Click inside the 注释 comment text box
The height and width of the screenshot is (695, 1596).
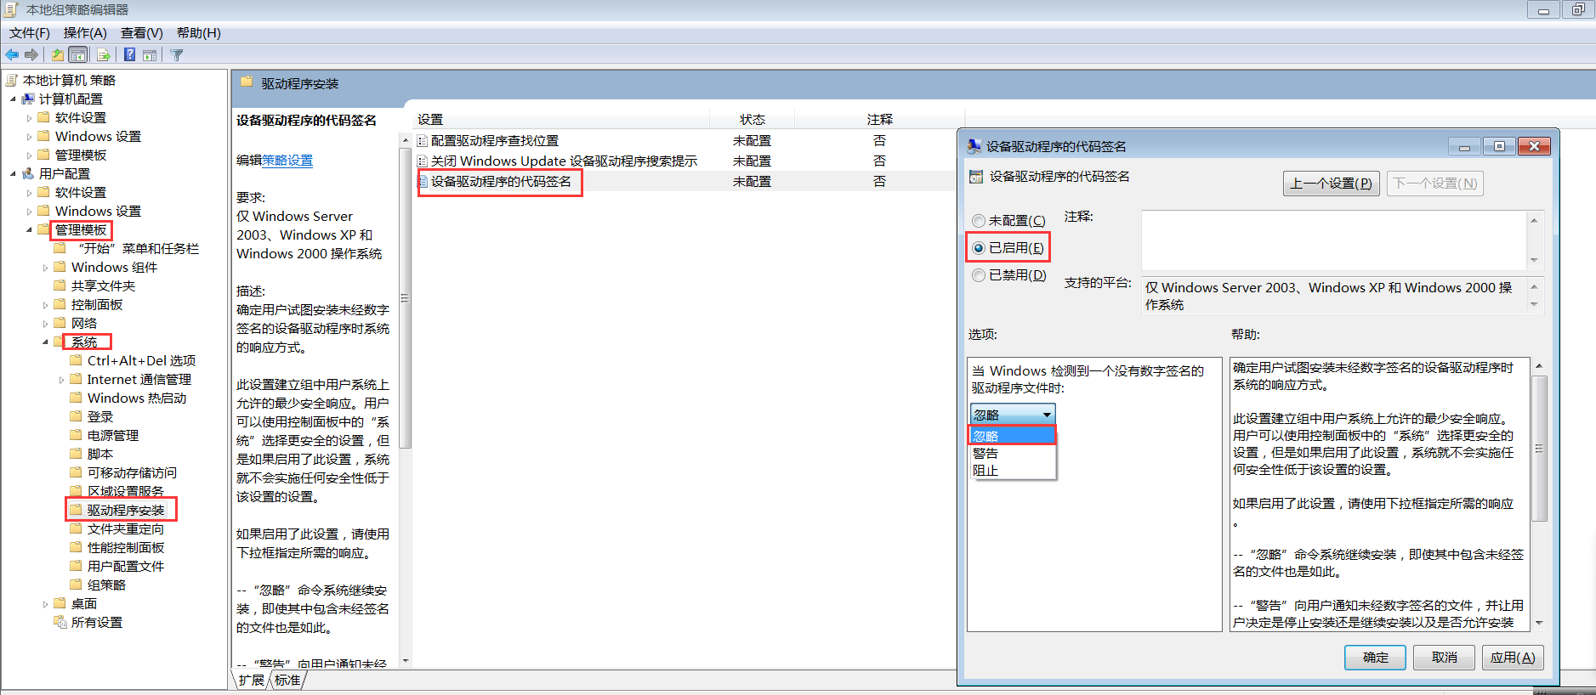[1333, 240]
